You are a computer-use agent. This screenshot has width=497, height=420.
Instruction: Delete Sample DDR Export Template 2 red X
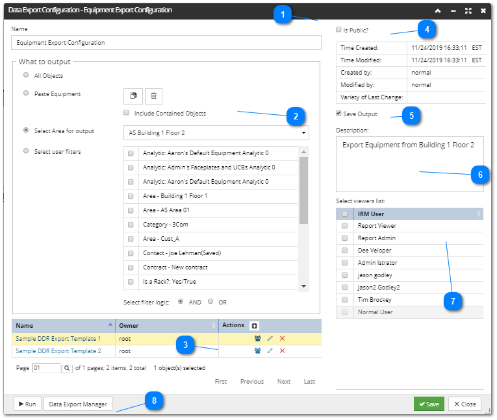pyautogui.click(x=282, y=351)
